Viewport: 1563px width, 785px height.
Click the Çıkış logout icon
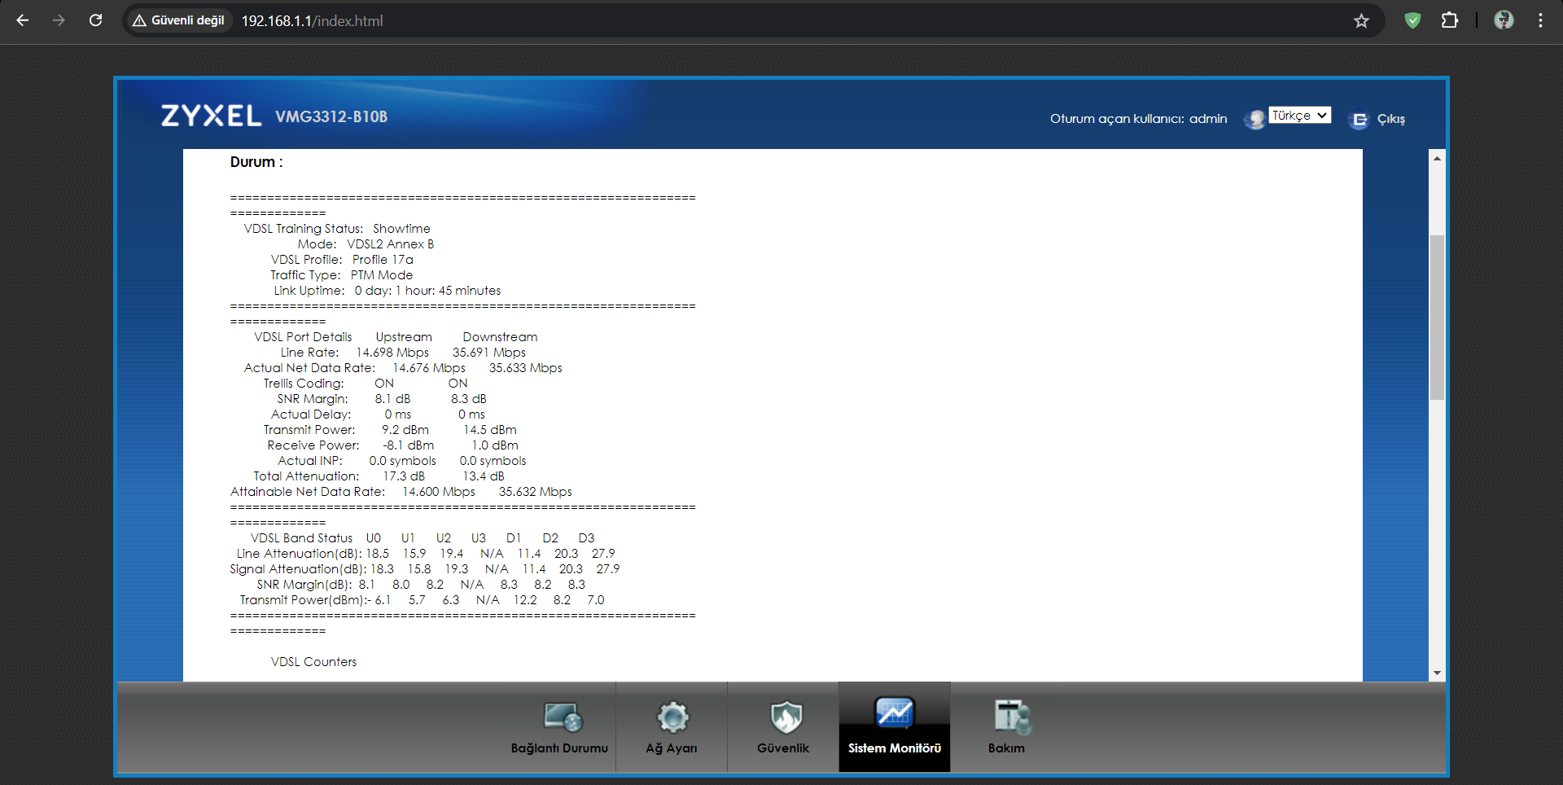[1359, 120]
